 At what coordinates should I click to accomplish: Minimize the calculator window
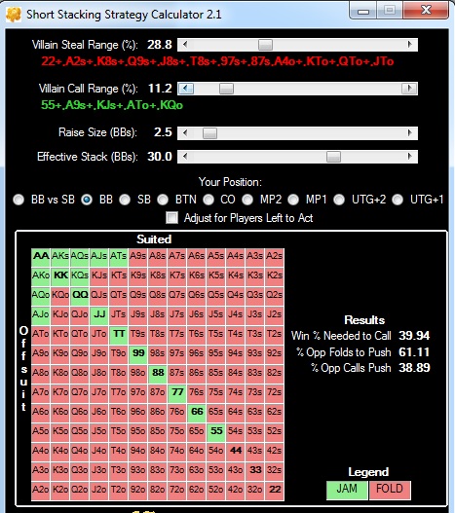[x=363, y=11]
